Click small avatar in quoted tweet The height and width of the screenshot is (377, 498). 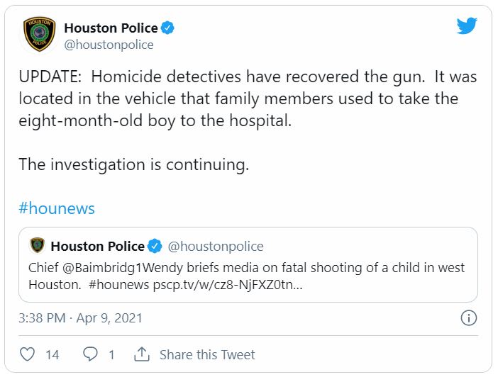click(38, 246)
